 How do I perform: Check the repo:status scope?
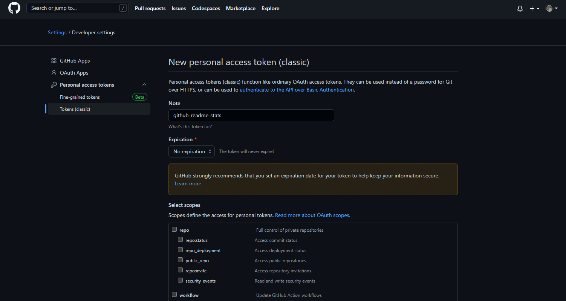pyautogui.click(x=181, y=240)
